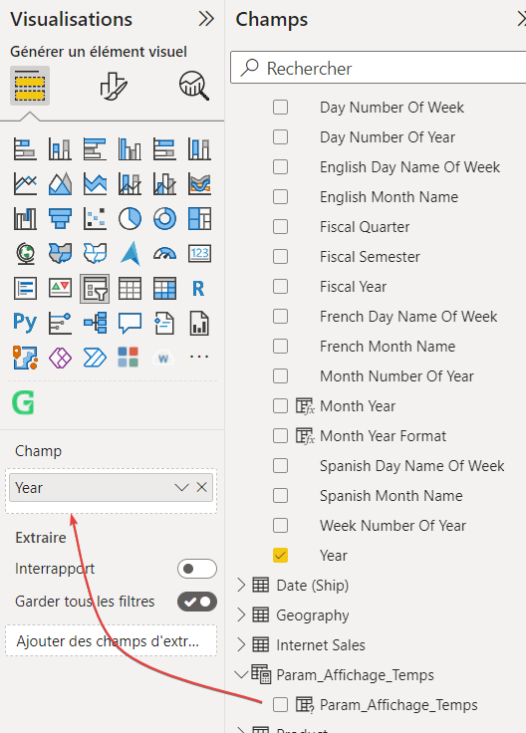Open more visuals ellipsis menu
Image resolution: width=526 pixels, height=733 pixels.
(199, 358)
